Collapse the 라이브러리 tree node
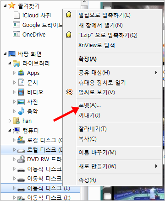The image size is (165, 201). pos(10,63)
